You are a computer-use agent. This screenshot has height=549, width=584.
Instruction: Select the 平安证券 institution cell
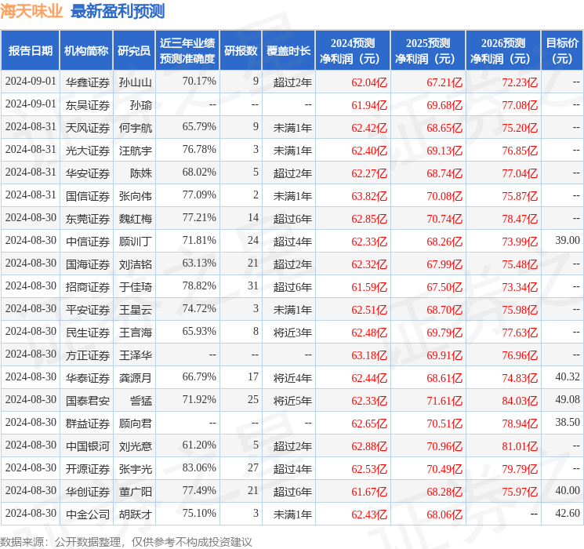88,310
